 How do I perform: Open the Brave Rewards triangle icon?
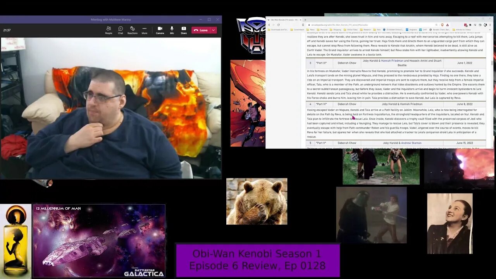tap(448, 25)
